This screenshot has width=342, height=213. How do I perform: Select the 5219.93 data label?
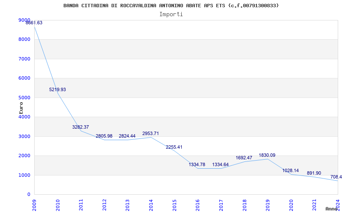click(57, 89)
